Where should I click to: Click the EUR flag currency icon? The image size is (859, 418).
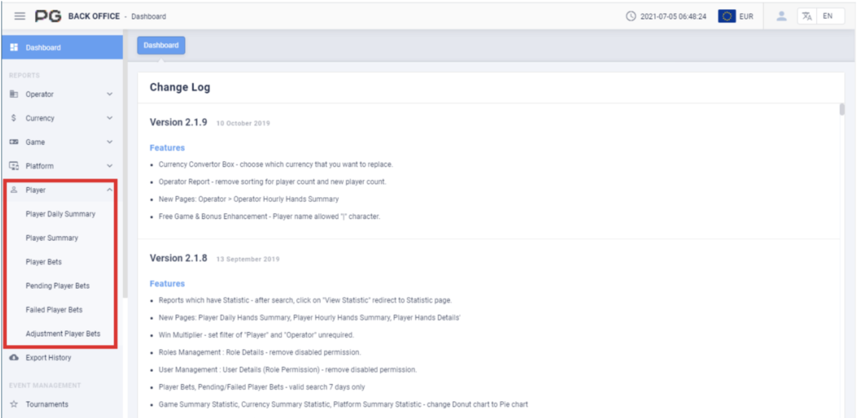(x=726, y=16)
